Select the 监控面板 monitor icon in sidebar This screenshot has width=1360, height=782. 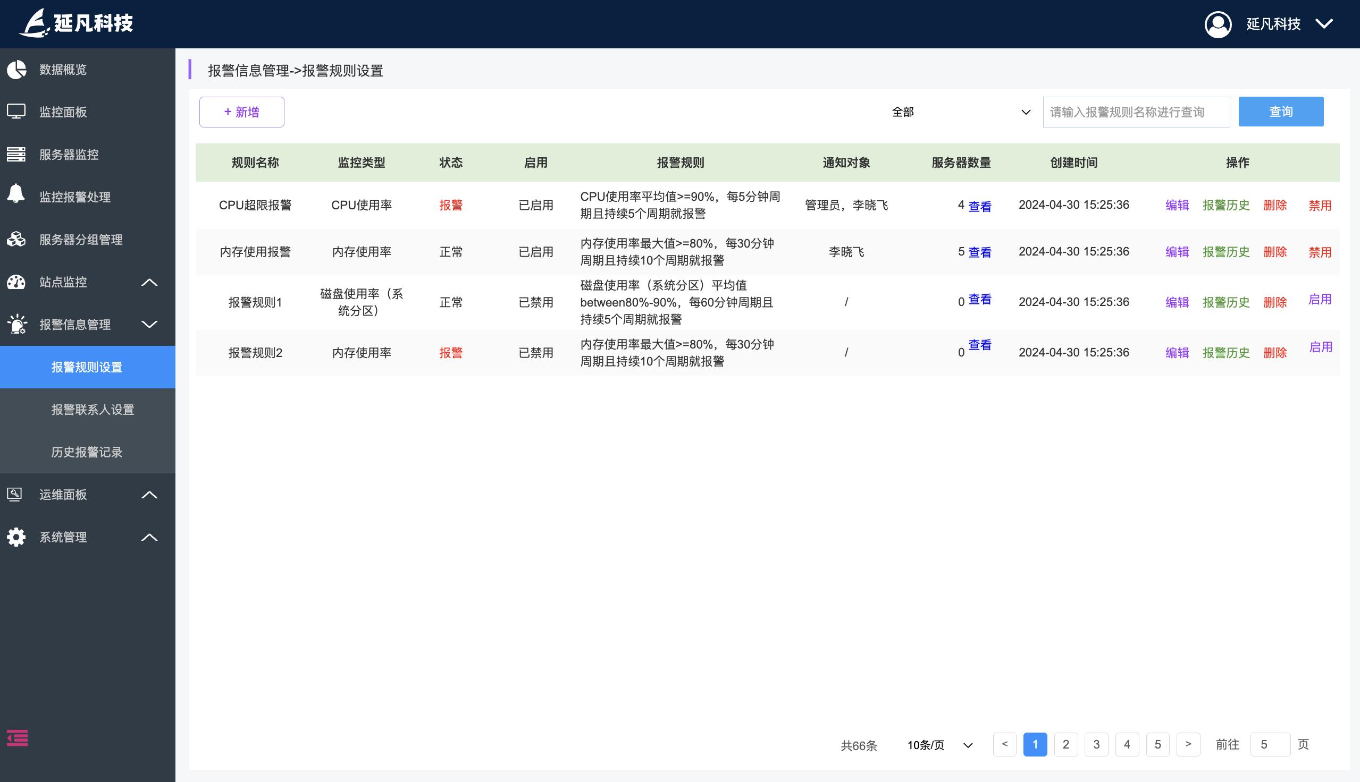(16, 112)
